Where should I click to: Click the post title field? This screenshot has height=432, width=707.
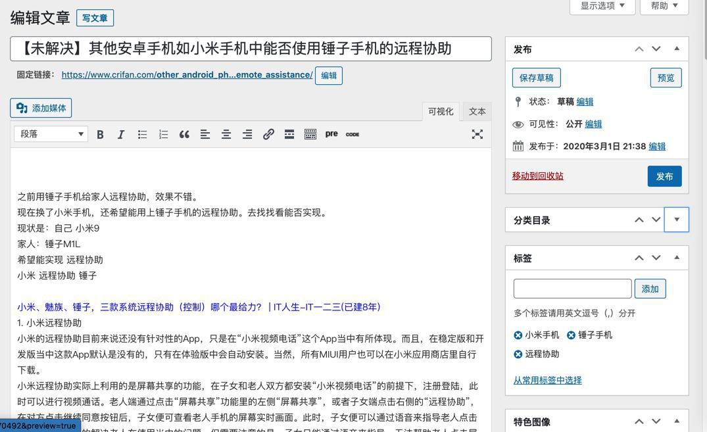[251, 49]
